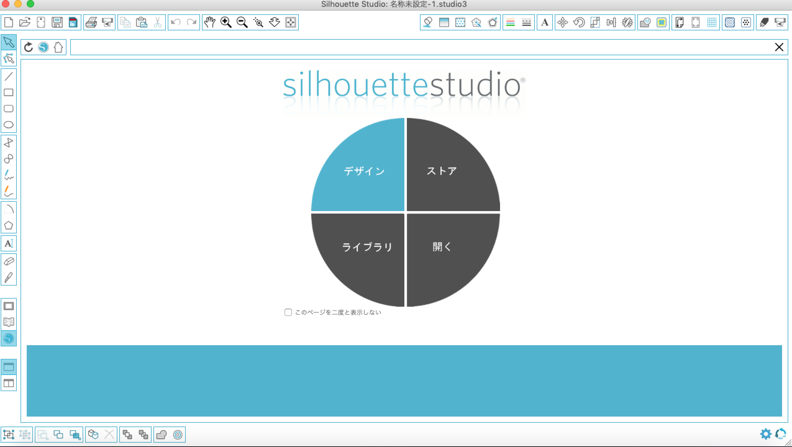Click the Pan hand tool icon

tap(210, 22)
